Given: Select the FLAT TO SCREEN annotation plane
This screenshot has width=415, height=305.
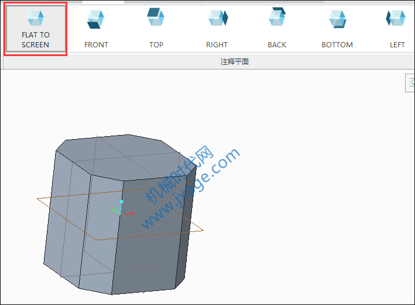Looking at the screenshot, I should (36, 29).
